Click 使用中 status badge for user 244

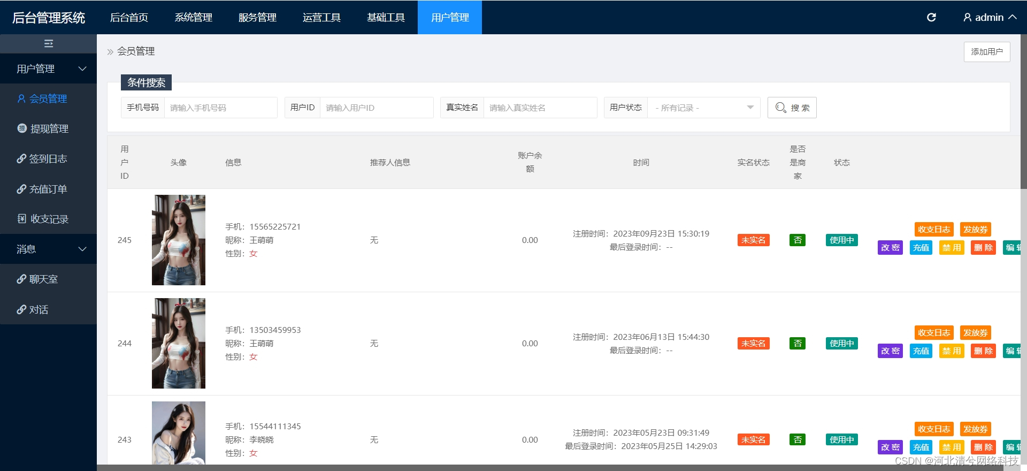pos(841,343)
